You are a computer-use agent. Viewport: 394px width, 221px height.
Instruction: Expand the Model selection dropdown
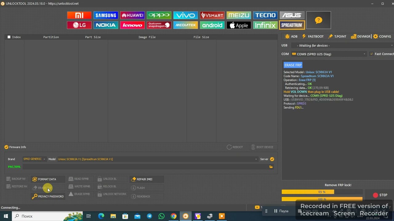pos(256,159)
